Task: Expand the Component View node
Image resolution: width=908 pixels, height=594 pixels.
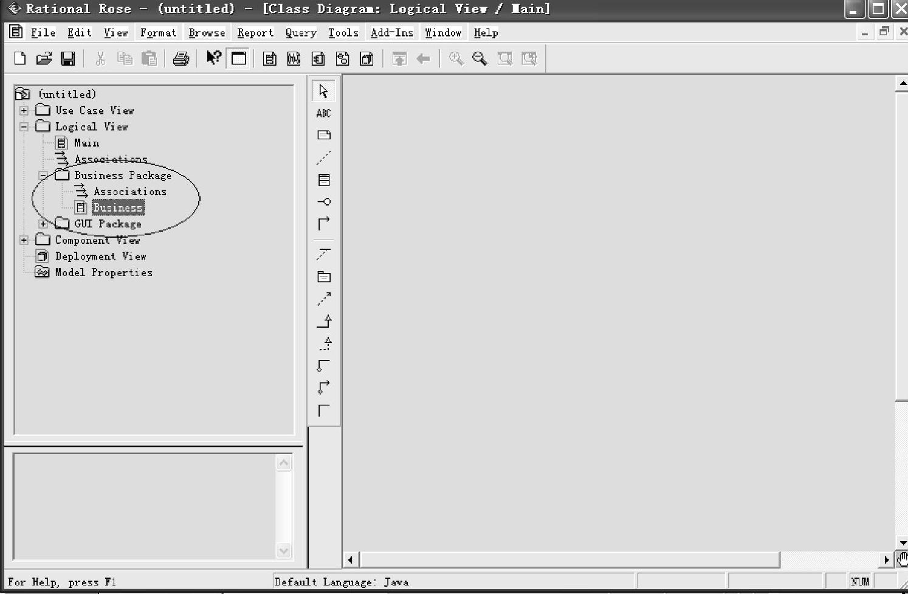Action: (x=24, y=240)
